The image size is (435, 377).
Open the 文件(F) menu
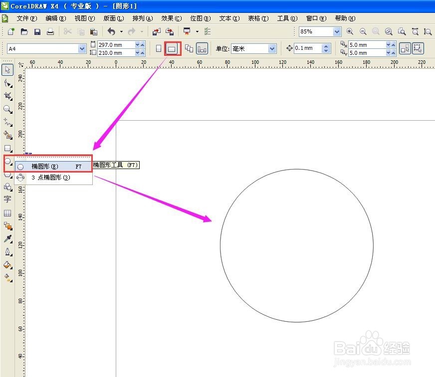pos(27,18)
